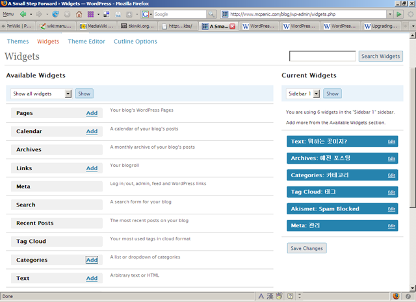The height and width of the screenshot is (302, 416).
Task: Switch to the tikiwiki.org tab
Action: point(137,26)
